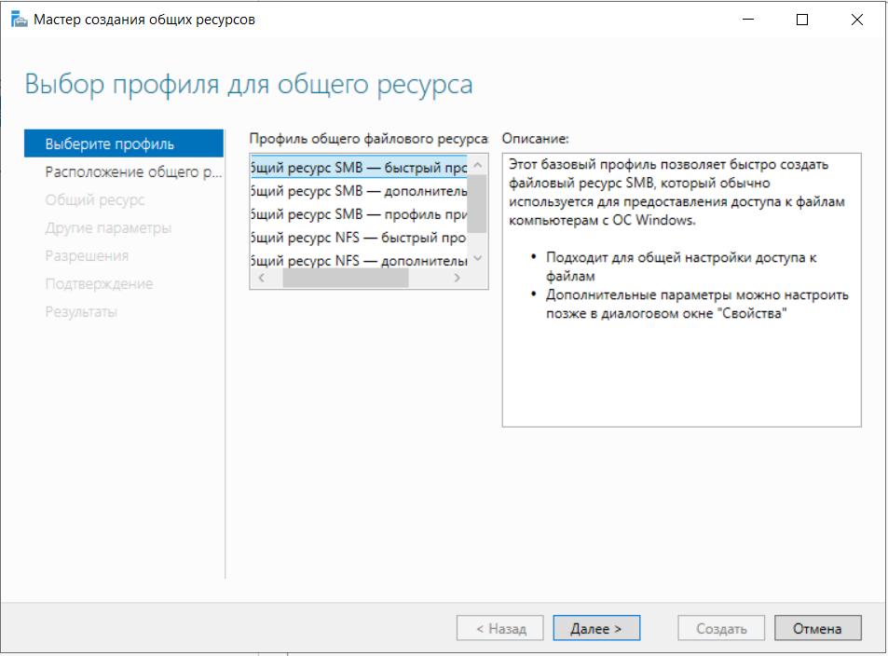Click the horizontal scroll left arrow
This screenshot has height=656, width=888.
(x=261, y=278)
